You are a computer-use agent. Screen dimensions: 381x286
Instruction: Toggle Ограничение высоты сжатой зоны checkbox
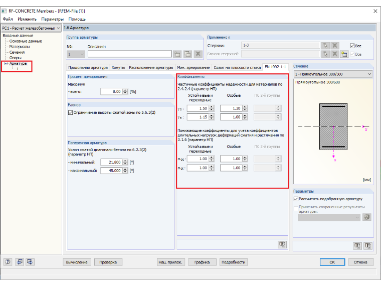click(71, 112)
